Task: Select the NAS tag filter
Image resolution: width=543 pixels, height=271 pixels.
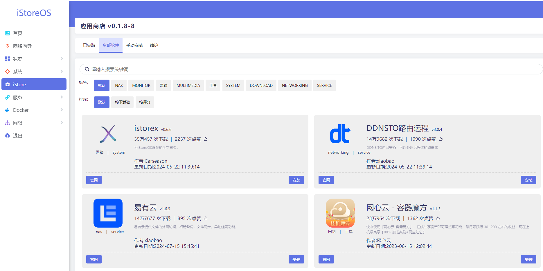Action: 119,85
